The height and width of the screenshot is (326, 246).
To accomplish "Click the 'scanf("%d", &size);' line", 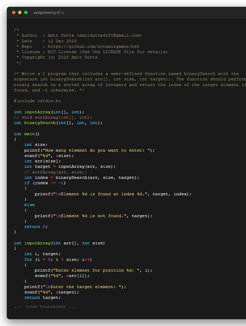I will [x=49, y=156].
